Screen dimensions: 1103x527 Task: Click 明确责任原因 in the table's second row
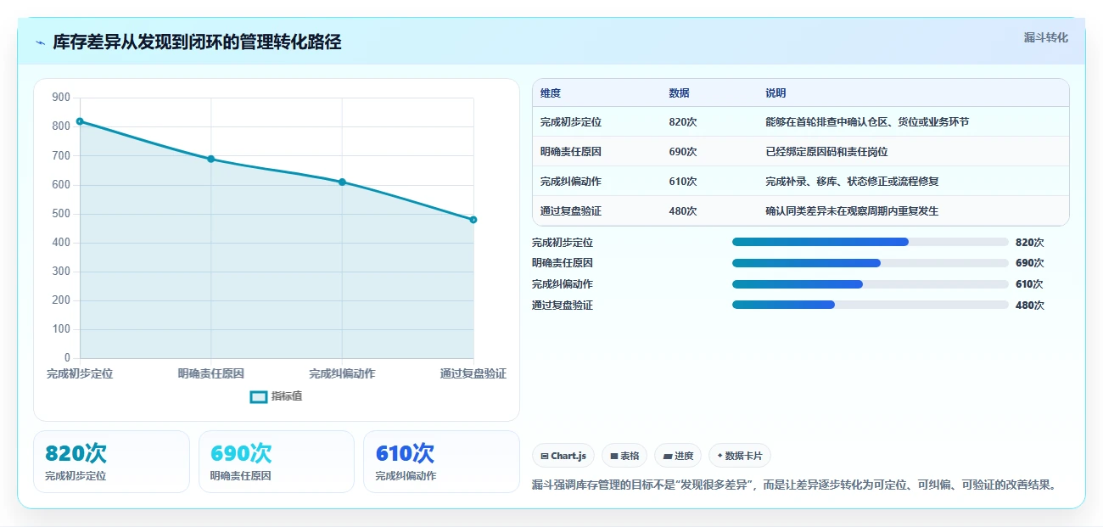[571, 152]
